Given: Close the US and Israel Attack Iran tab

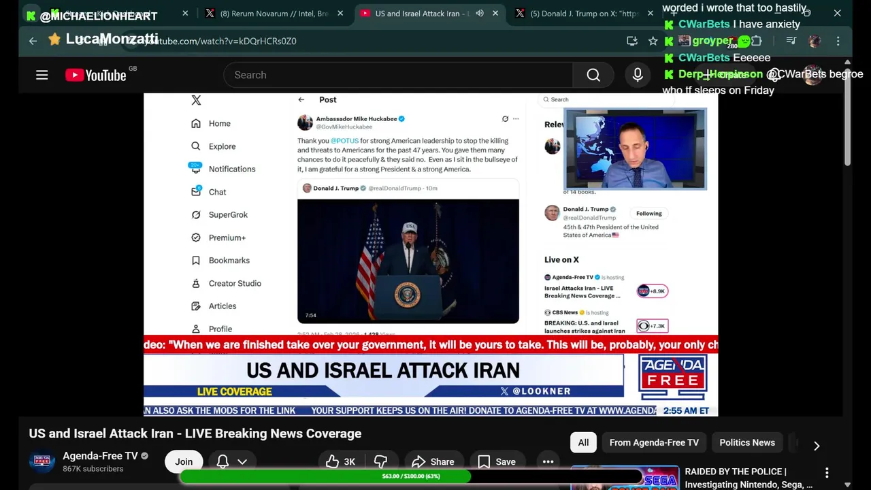Looking at the screenshot, I should [495, 13].
